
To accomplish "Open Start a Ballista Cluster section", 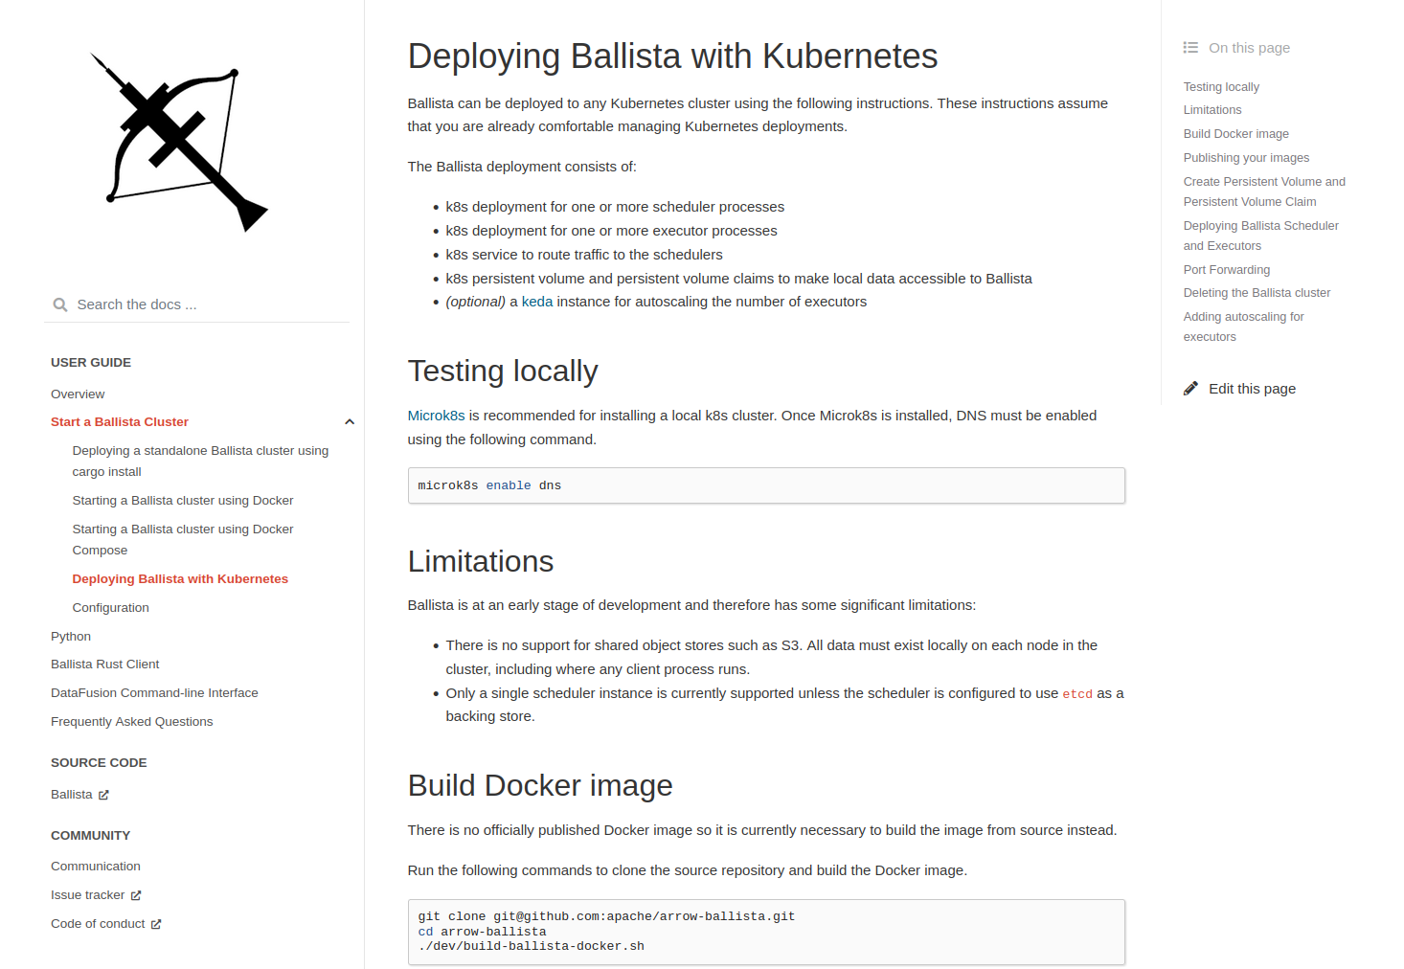I will coord(120,422).
